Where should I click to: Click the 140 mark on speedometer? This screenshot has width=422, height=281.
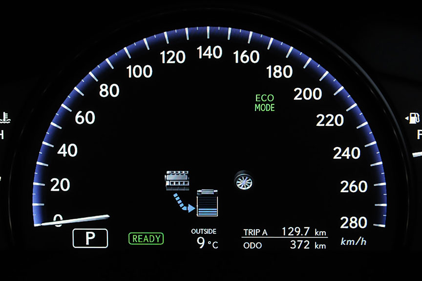[x=210, y=52]
